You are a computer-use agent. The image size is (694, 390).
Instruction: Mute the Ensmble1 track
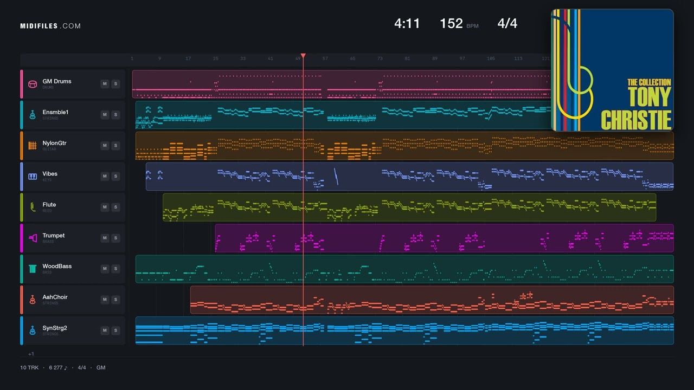[105, 115]
